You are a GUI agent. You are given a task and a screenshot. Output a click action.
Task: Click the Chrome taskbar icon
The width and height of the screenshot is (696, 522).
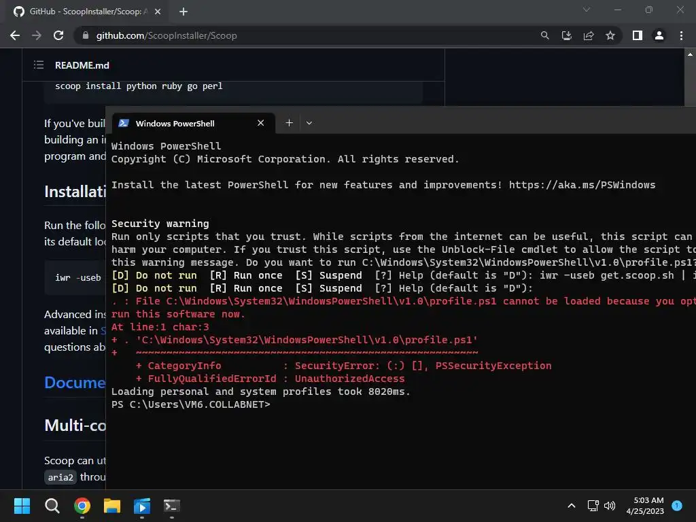pyautogui.click(x=82, y=506)
